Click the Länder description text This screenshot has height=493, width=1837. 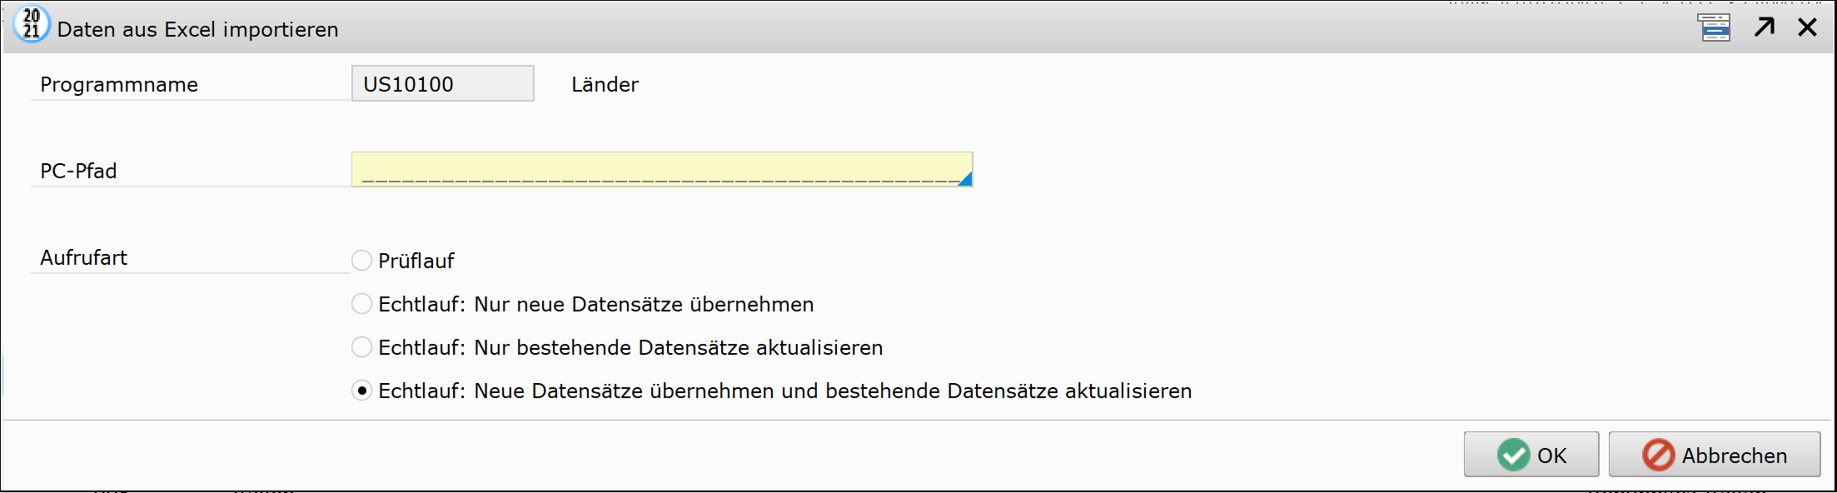click(605, 84)
